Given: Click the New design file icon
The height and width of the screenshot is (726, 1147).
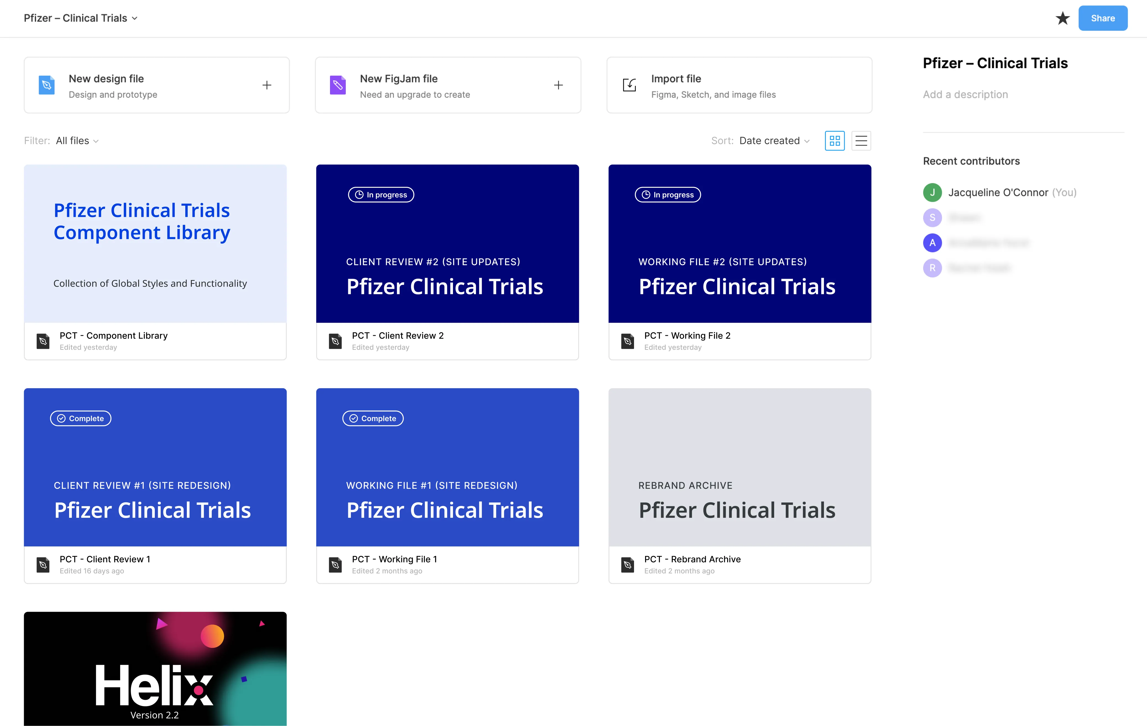Looking at the screenshot, I should pos(47,85).
